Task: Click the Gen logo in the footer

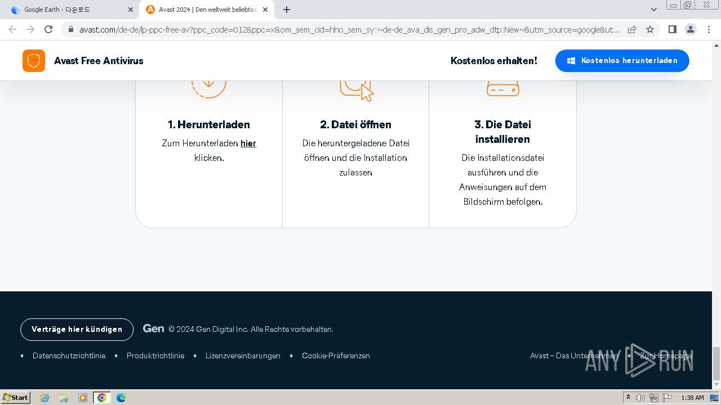Action: point(153,328)
